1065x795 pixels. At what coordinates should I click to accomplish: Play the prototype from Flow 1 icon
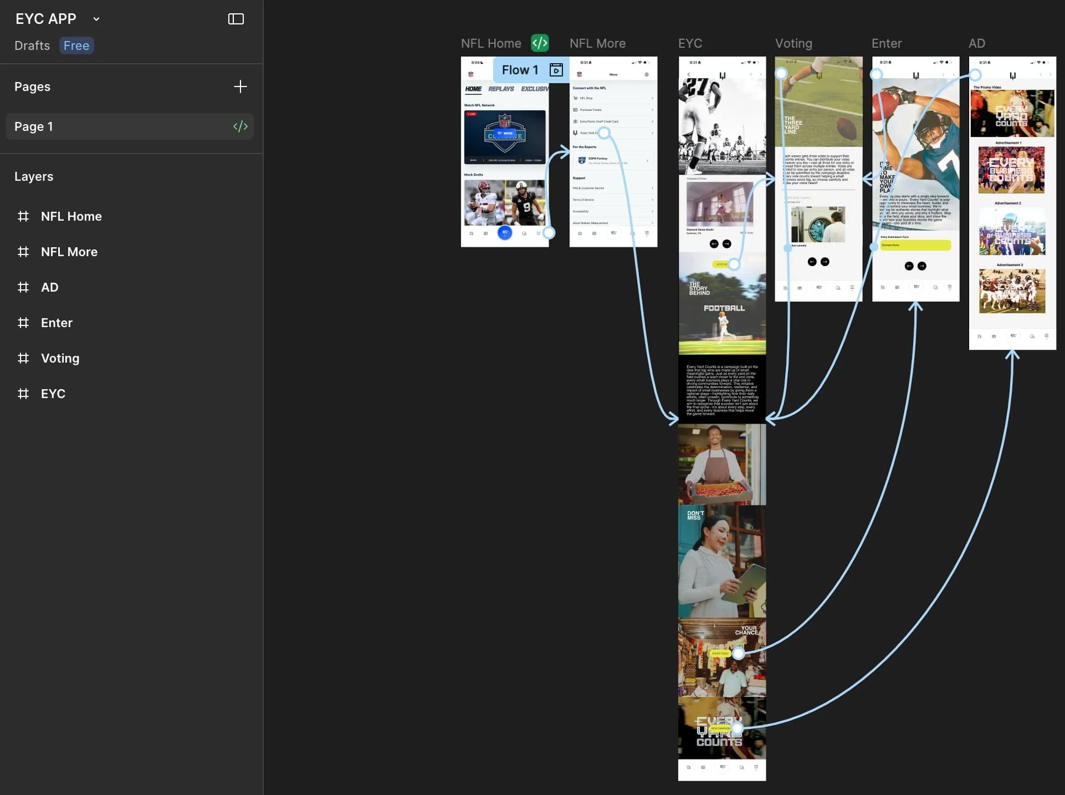pos(556,70)
